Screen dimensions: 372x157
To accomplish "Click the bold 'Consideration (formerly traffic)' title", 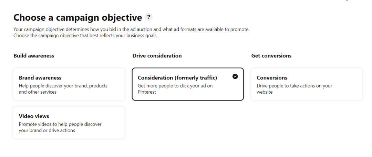I will pyautogui.click(x=177, y=78).
